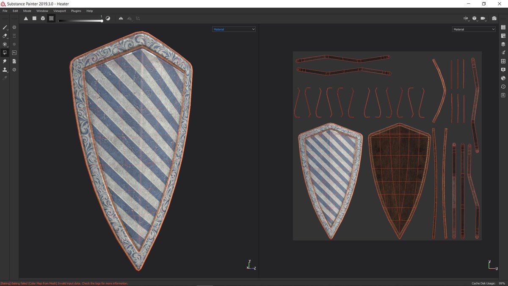Select the Clone stamp tool
The width and height of the screenshot is (508, 286).
[5, 69]
